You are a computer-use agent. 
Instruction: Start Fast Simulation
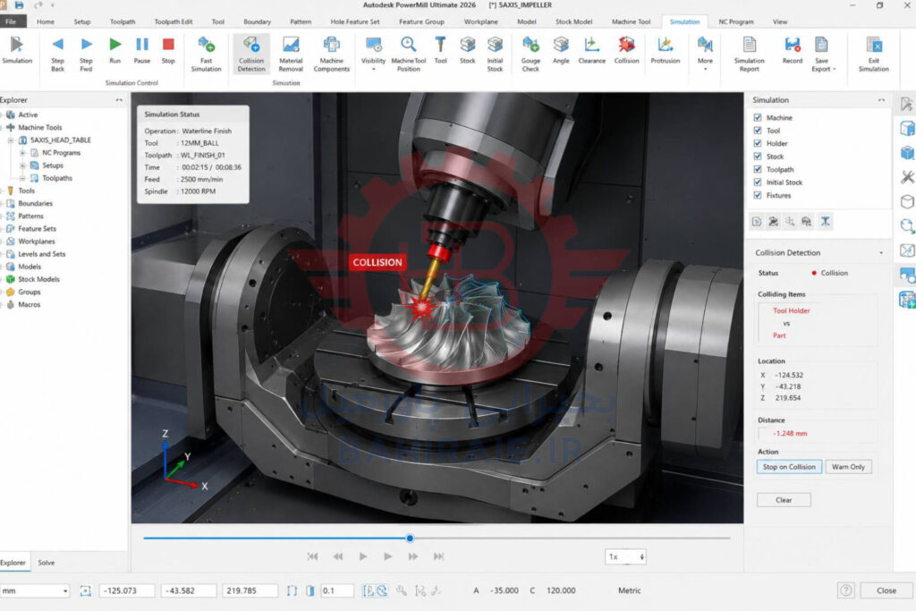207,54
